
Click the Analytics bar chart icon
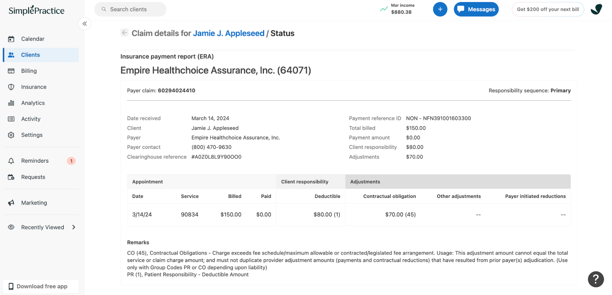(11, 103)
